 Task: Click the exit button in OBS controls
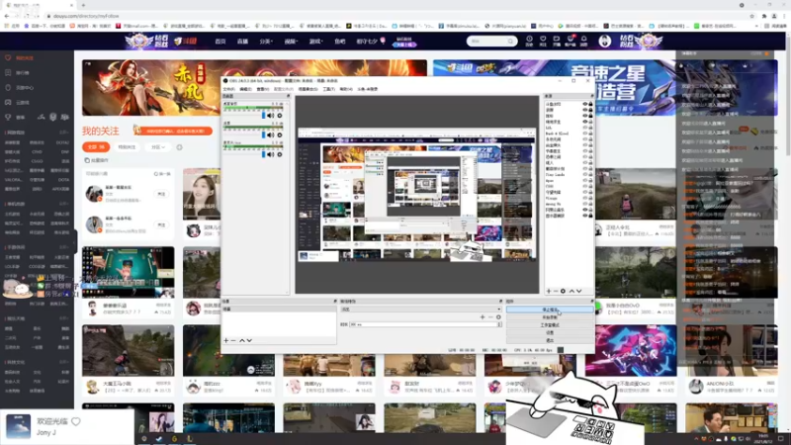(550, 340)
